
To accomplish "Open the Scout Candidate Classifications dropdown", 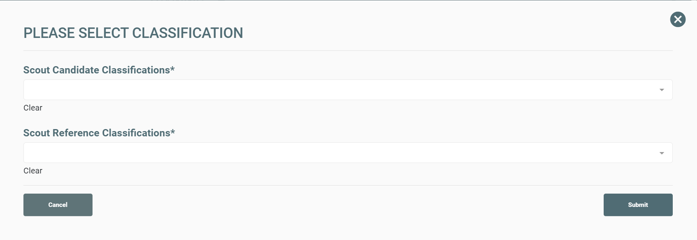I will click(348, 90).
